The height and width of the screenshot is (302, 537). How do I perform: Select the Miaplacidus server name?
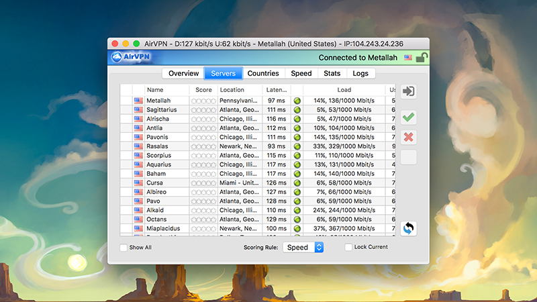(x=163, y=228)
